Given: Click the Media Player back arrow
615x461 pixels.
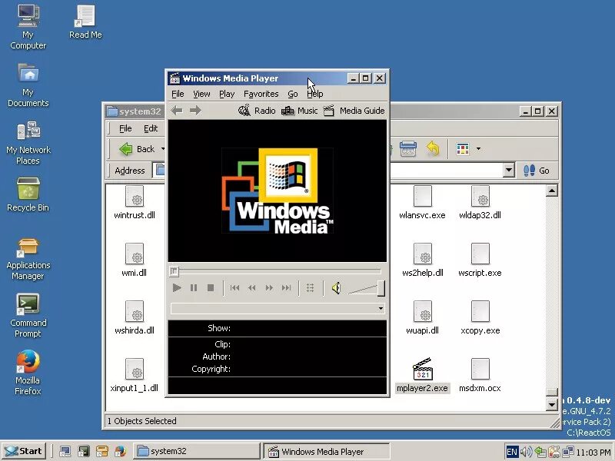Looking at the screenshot, I should click(177, 111).
